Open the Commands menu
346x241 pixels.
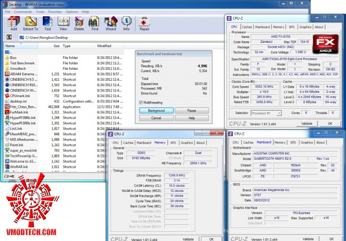pyautogui.click(x=23, y=12)
